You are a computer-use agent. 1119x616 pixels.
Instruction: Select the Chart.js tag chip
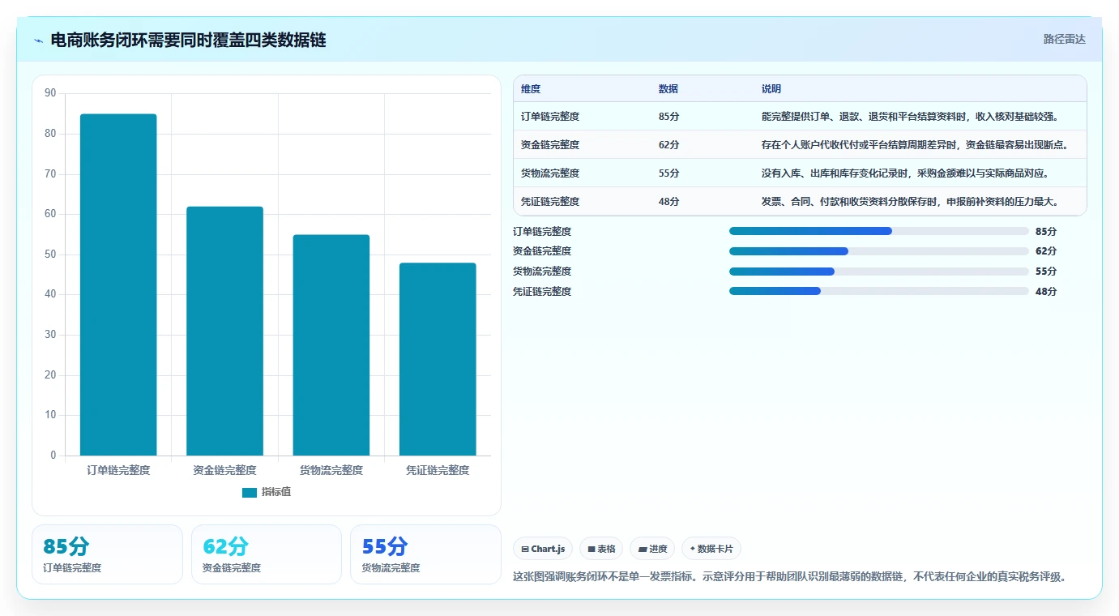coord(543,549)
